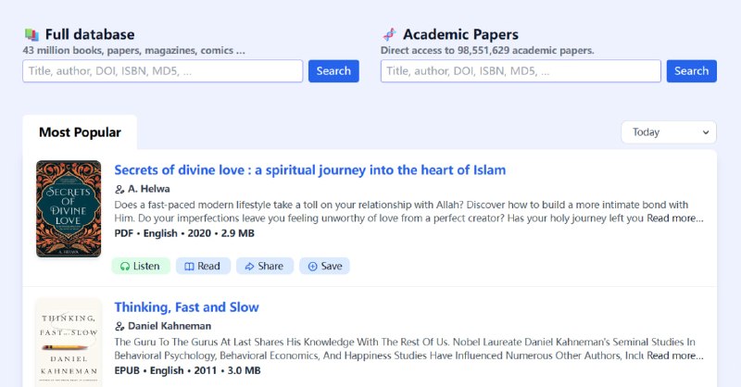The height and width of the screenshot is (387, 741).
Task: Click the PDF • English • 2020 • 2.9 MB text
Action: (x=184, y=233)
